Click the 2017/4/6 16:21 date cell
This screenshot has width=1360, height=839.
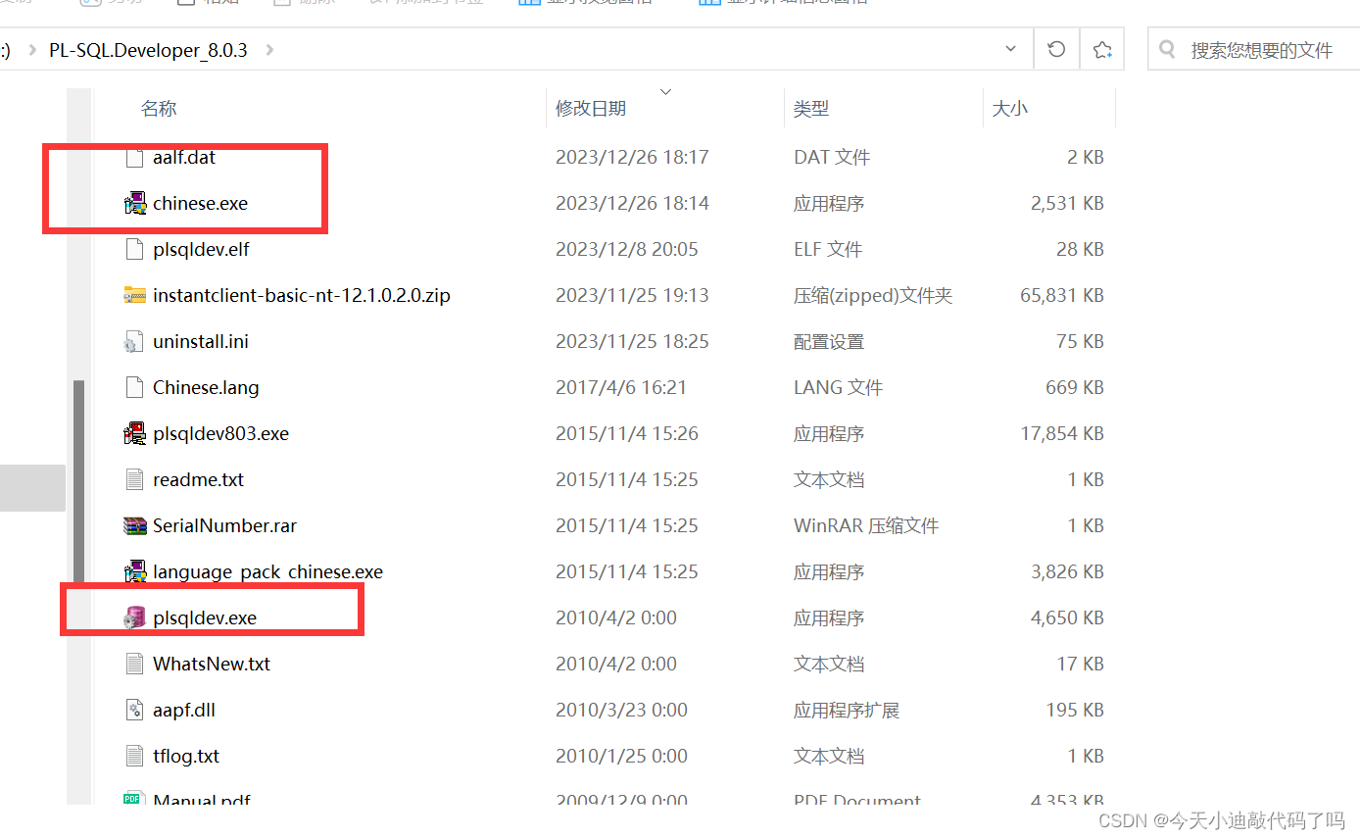(x=621, y=387)
